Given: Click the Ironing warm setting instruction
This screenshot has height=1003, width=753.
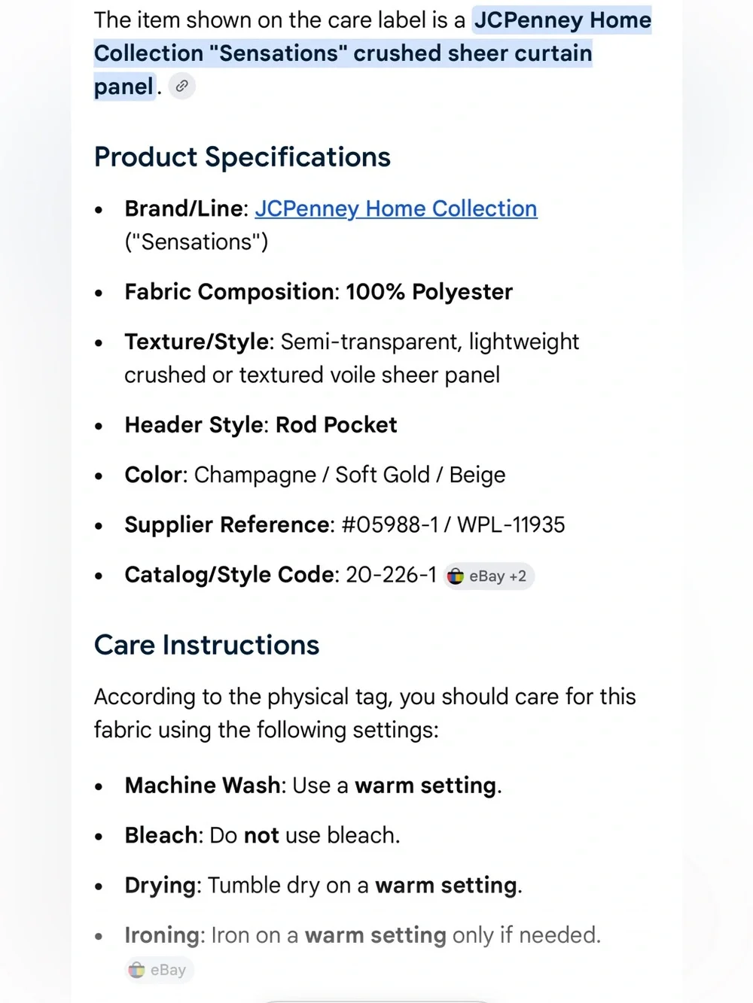Looking at the screenshot, I should pos(363,935).
